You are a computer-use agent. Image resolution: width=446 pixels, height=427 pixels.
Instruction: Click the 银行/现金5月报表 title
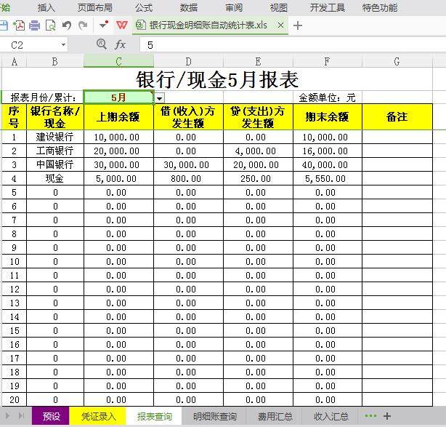pos(217,79)
